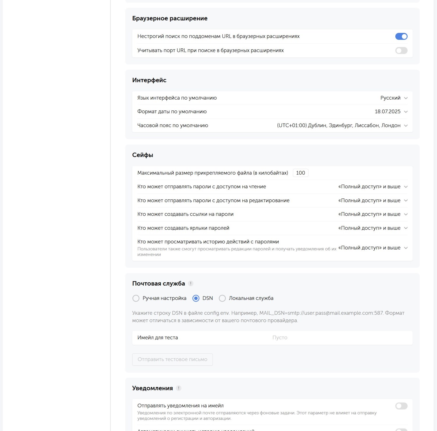
Task: Open password action history permission dropdown
Action: pyautogui.click(x=372, y=248)
